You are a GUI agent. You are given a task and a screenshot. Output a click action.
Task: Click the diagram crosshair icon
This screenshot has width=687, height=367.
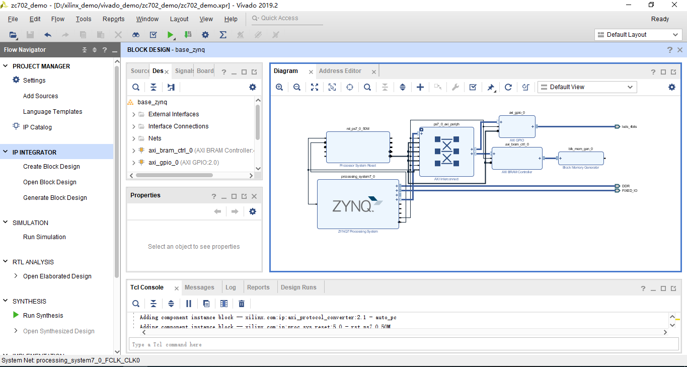[350, 87]
